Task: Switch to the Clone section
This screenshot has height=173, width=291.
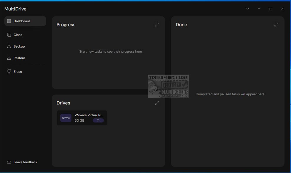Action: 18,35
